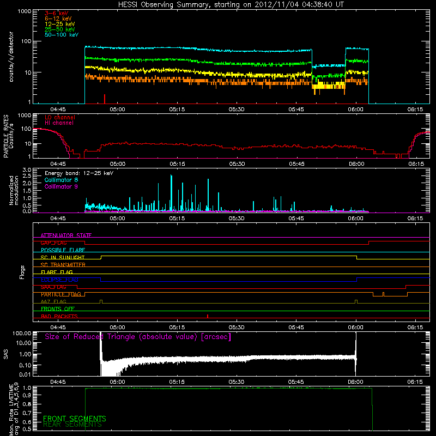Click the ECLIPSE_FLAG label
This screenshot has height=436, width=436.
coord(59,280)
